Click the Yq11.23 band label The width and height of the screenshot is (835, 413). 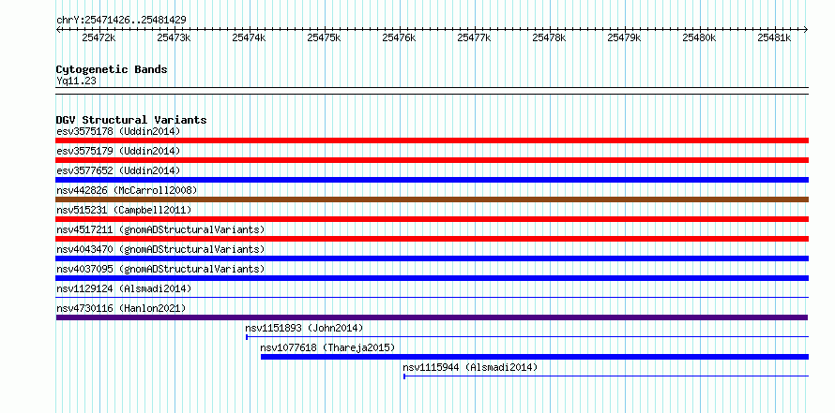76,81
